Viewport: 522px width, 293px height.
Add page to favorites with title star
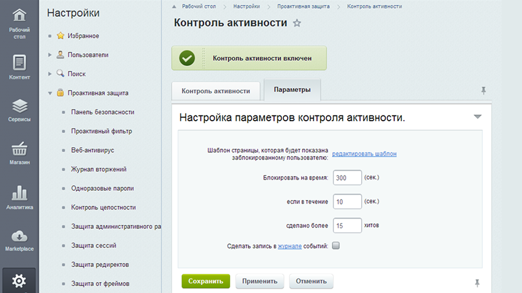pyautogui.click(x=296, y=23)
